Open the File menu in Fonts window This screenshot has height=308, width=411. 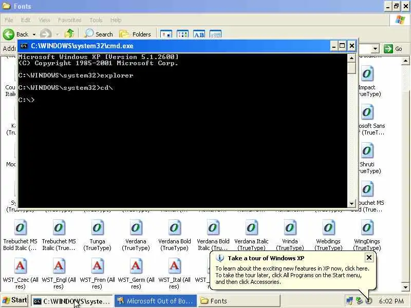point(9,20)
